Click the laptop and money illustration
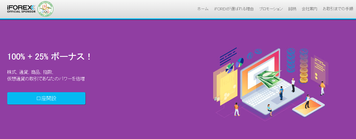Image resolution: width=356 pixels, height=139 pixels. tap(271, 84)
